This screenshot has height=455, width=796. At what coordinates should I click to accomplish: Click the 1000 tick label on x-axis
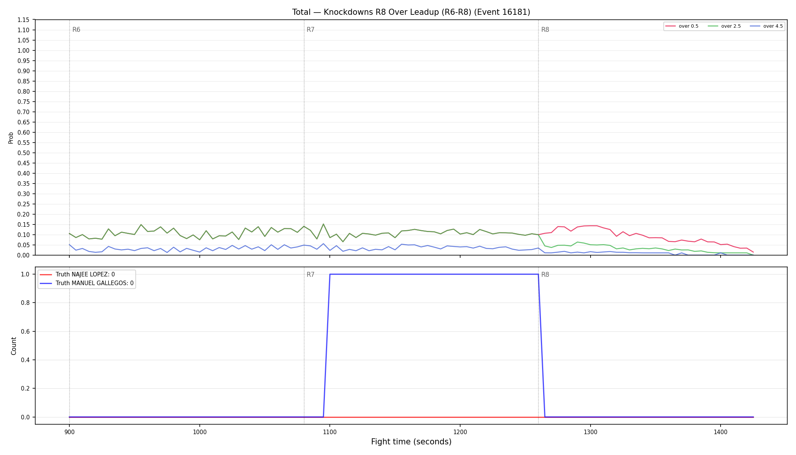point(199,432)
